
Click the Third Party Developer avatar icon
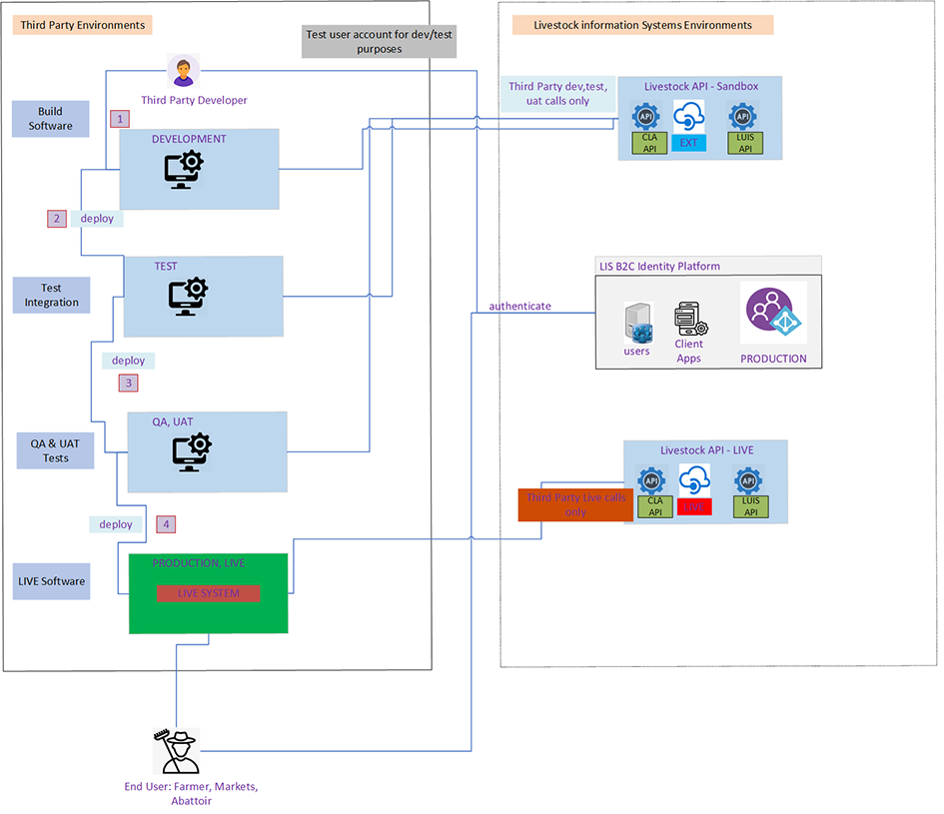tap(183, 73)
